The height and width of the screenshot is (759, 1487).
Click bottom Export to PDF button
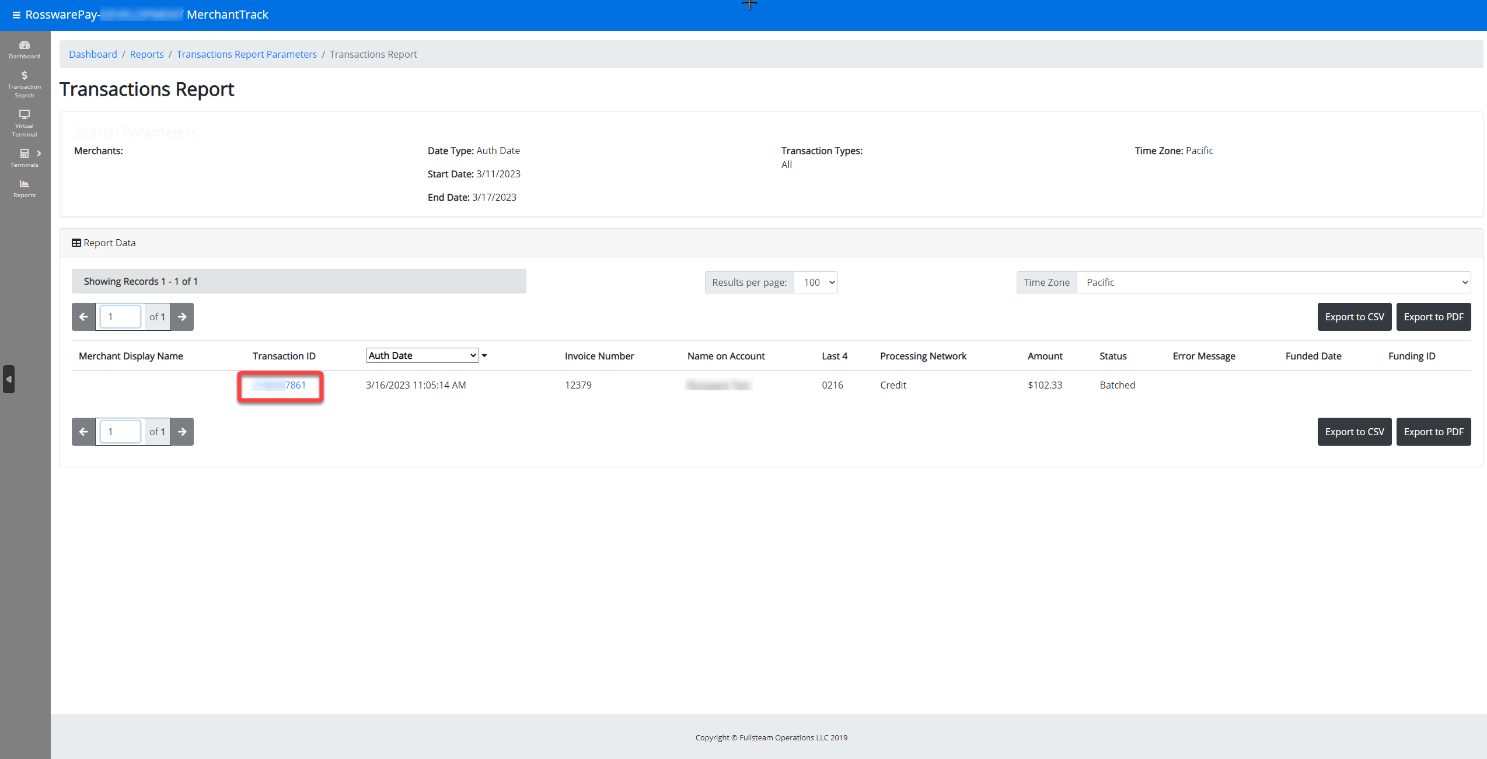pyautogui.click(x=1433, y=432)
